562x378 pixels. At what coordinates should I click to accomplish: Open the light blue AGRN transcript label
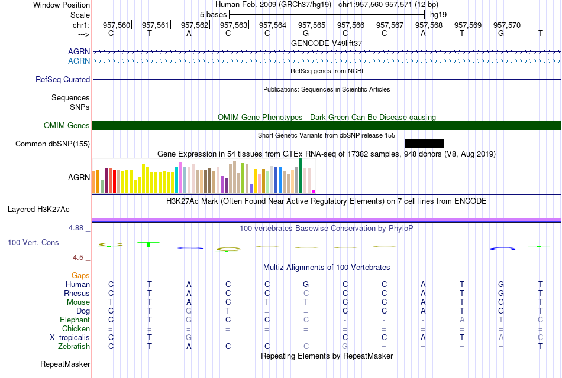coord(79,61)
